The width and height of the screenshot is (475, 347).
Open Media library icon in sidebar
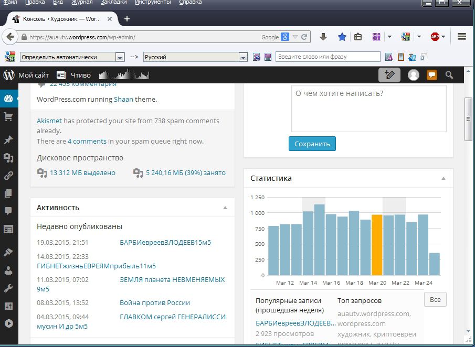coord(8,158)
